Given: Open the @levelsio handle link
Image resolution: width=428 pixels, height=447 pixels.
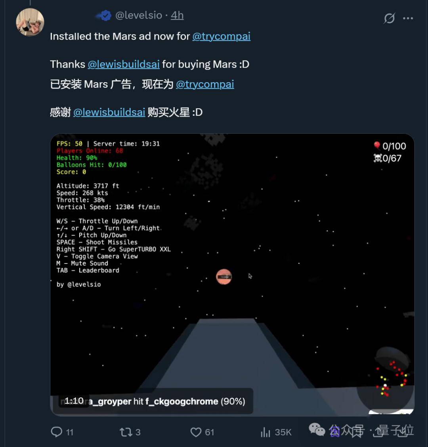Looking at the screenshot, I should pos(138,15).
